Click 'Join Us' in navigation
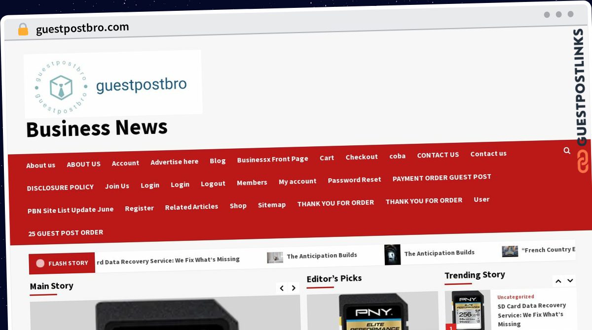The height and width of the screenshot is (330, 592). (x=117, y=186)
